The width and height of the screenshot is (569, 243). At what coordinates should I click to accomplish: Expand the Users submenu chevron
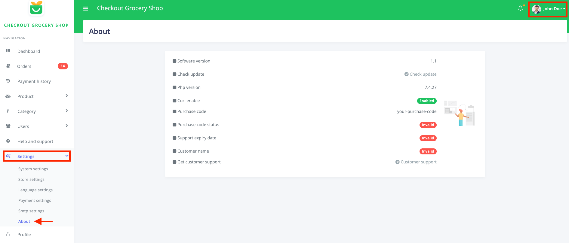(67, 126)
